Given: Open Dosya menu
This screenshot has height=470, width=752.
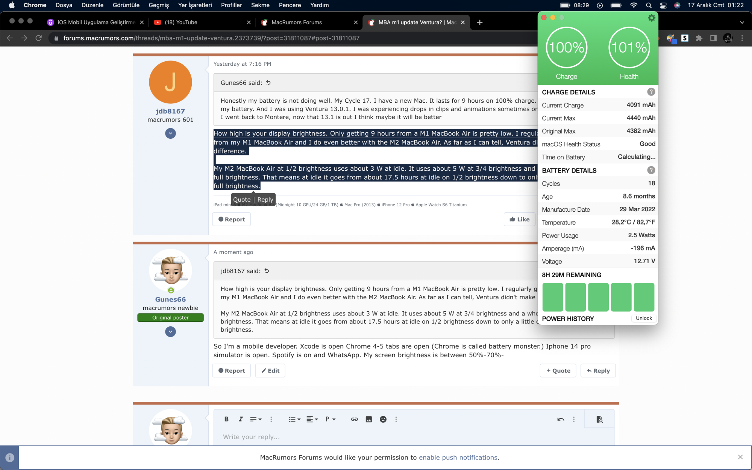Looking at the screenshot, I should click(64, 5).
